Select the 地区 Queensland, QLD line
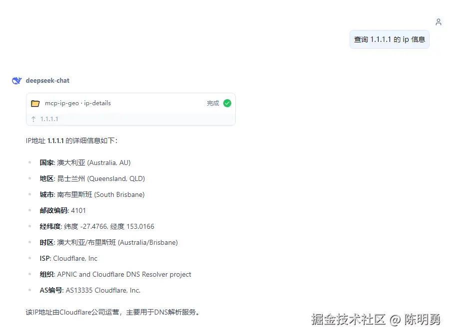The width and height of the screenshot is (451, 336). [92, 178]
